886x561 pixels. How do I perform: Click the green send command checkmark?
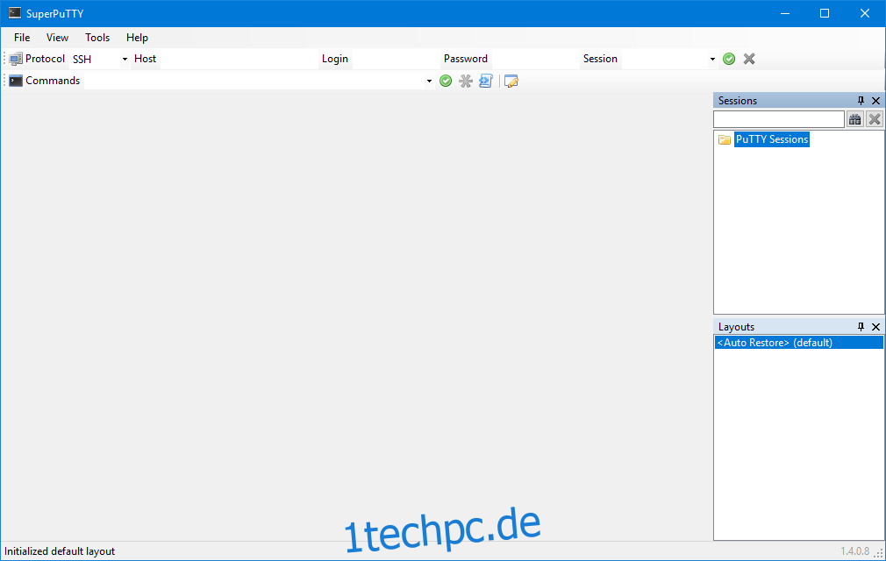pyautogui.click(x=446, y=82)
